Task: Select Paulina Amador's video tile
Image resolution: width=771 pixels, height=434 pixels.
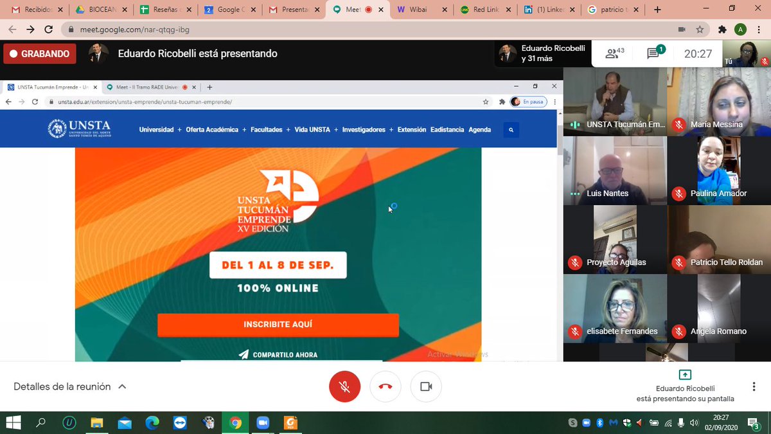Action: point(719,170)
